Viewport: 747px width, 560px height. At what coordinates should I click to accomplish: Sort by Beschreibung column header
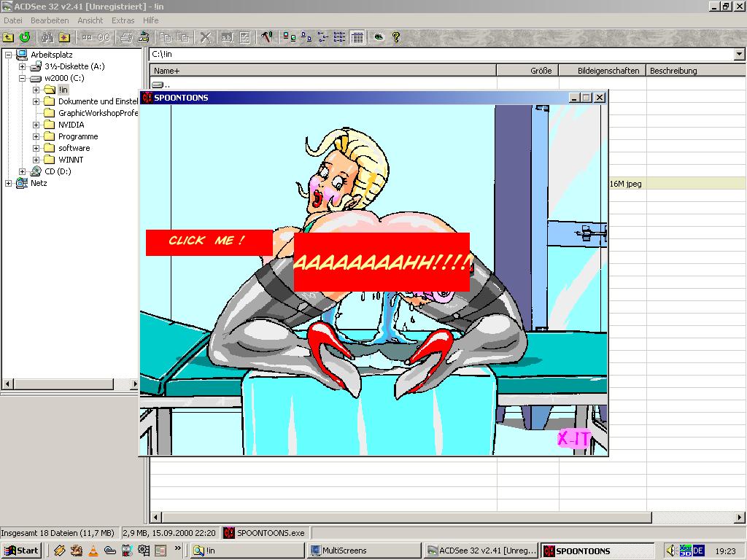(x=696, y=71)
